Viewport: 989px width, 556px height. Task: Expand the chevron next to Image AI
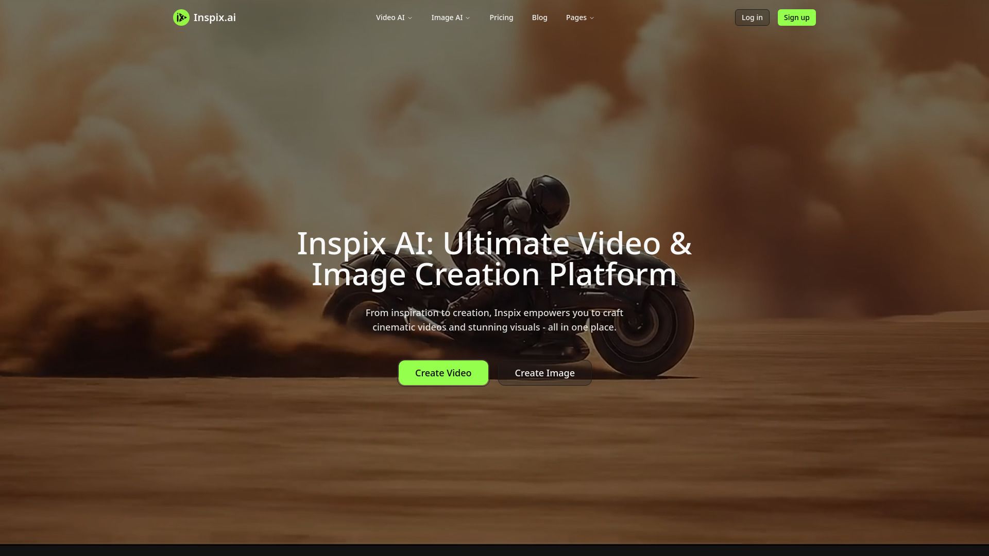(467, 18)
